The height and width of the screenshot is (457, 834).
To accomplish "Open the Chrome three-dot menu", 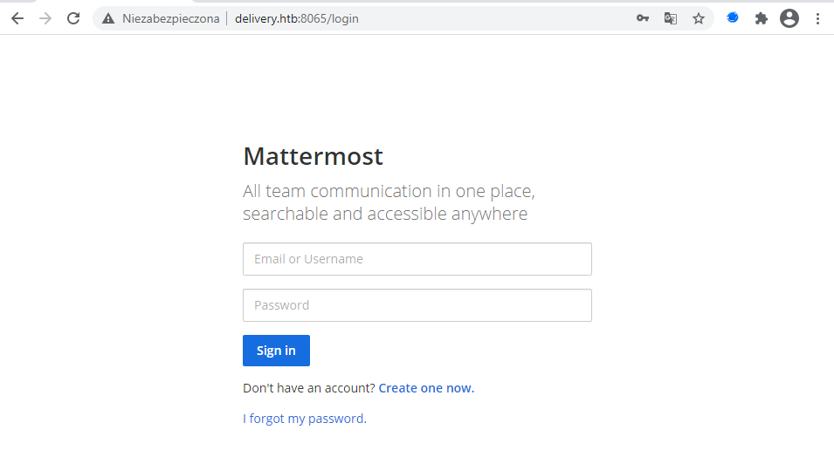I will (x=817, y=18).
